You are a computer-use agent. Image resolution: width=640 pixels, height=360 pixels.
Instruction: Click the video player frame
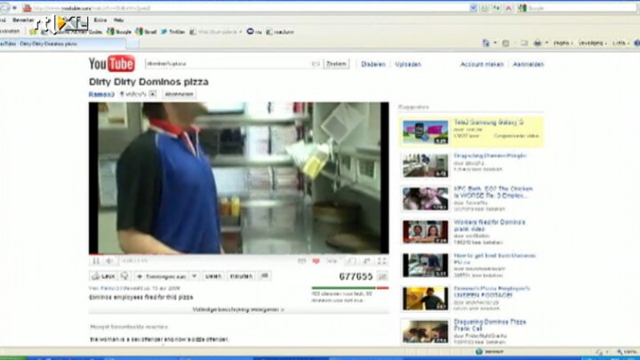(x=239, y=178)
